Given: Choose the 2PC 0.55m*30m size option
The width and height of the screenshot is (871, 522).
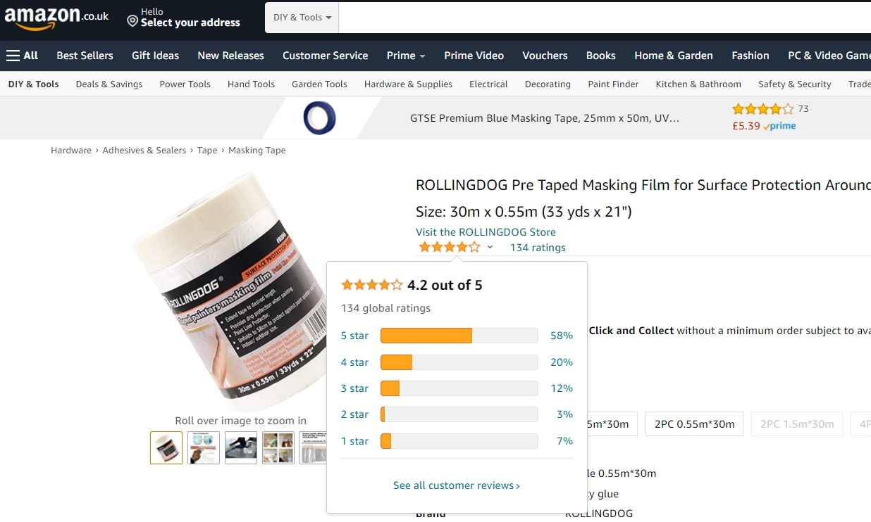Looking at the screenshot, I should [694, 424].
